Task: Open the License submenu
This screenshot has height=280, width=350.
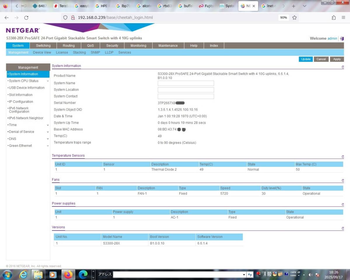Action: click(62, 52)
